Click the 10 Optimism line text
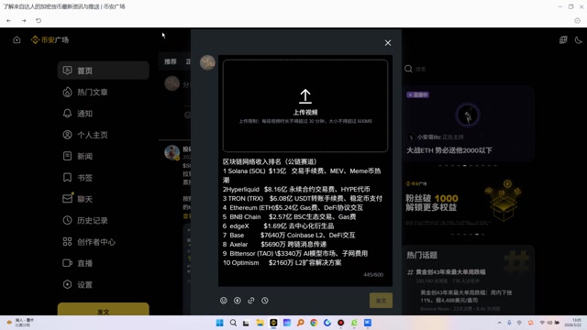This screenshot has width=587, height=330. click(x=282, y=263)
